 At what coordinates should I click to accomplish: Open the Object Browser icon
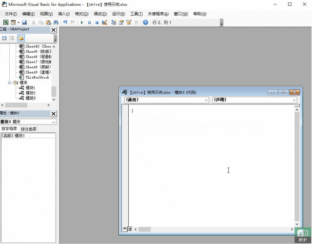pyautogui.click(x=129, y=22)
